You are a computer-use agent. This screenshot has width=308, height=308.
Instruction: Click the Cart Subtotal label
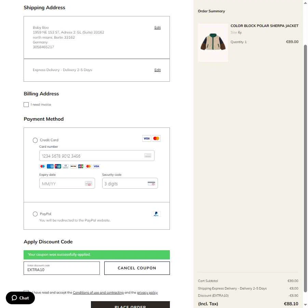pos(208,281)
